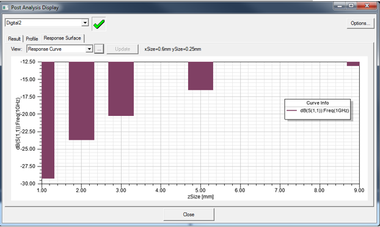
Task: Open the Response Curve view dropdown
Action: [89, 49]
